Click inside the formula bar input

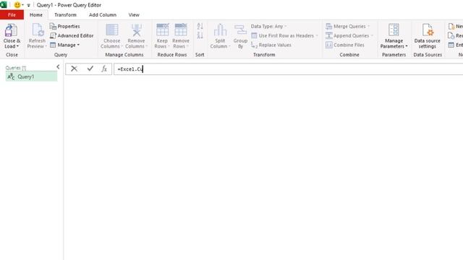coord(288,69)
